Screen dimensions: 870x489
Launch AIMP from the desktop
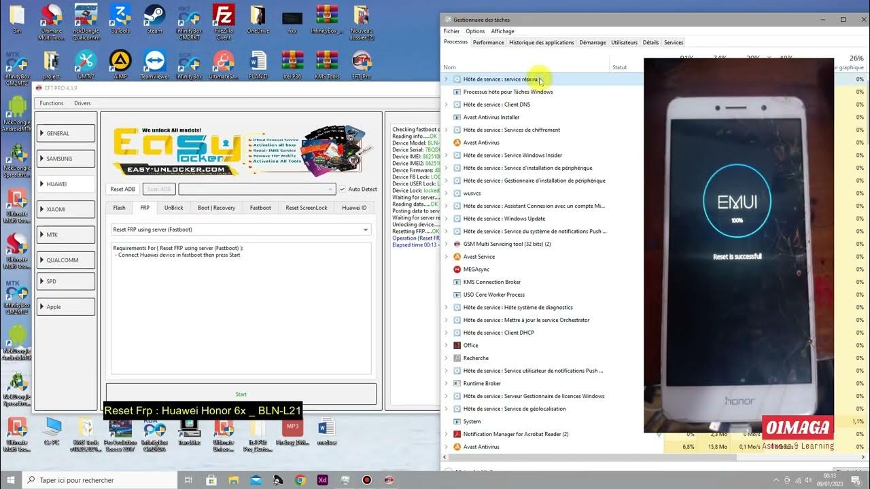click(x=120, y=66)
